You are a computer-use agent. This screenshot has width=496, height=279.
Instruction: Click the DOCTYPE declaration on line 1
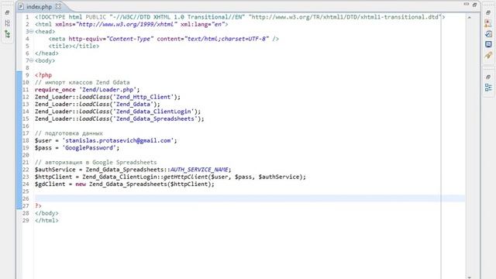coord(239,17)
